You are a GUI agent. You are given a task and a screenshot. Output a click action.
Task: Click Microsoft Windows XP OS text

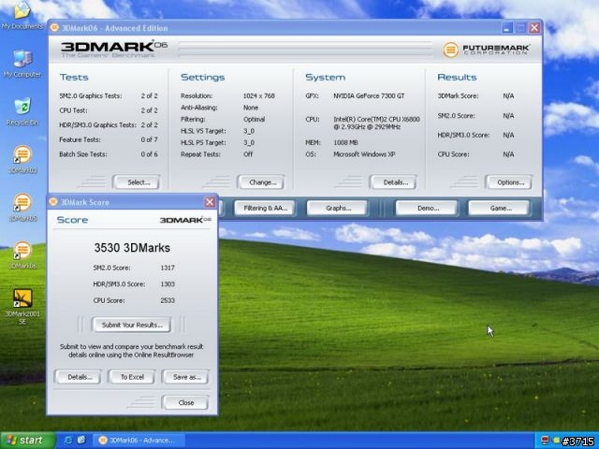point(364,154)
